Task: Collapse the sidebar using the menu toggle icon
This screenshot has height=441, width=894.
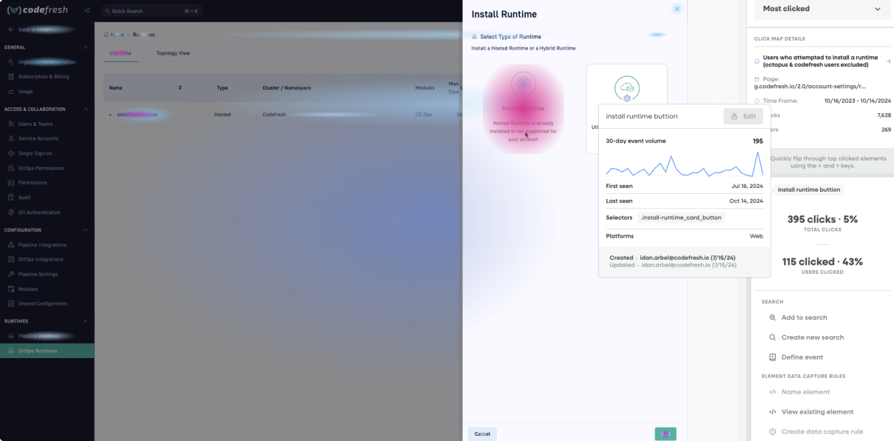Action: pyautogui.click(x=87, y=10)
